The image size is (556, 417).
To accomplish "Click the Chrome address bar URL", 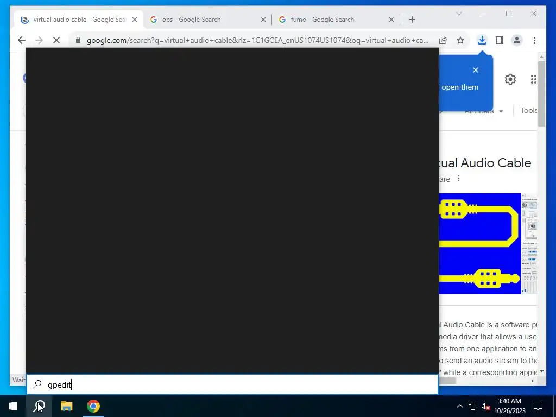I will point(258,40).
